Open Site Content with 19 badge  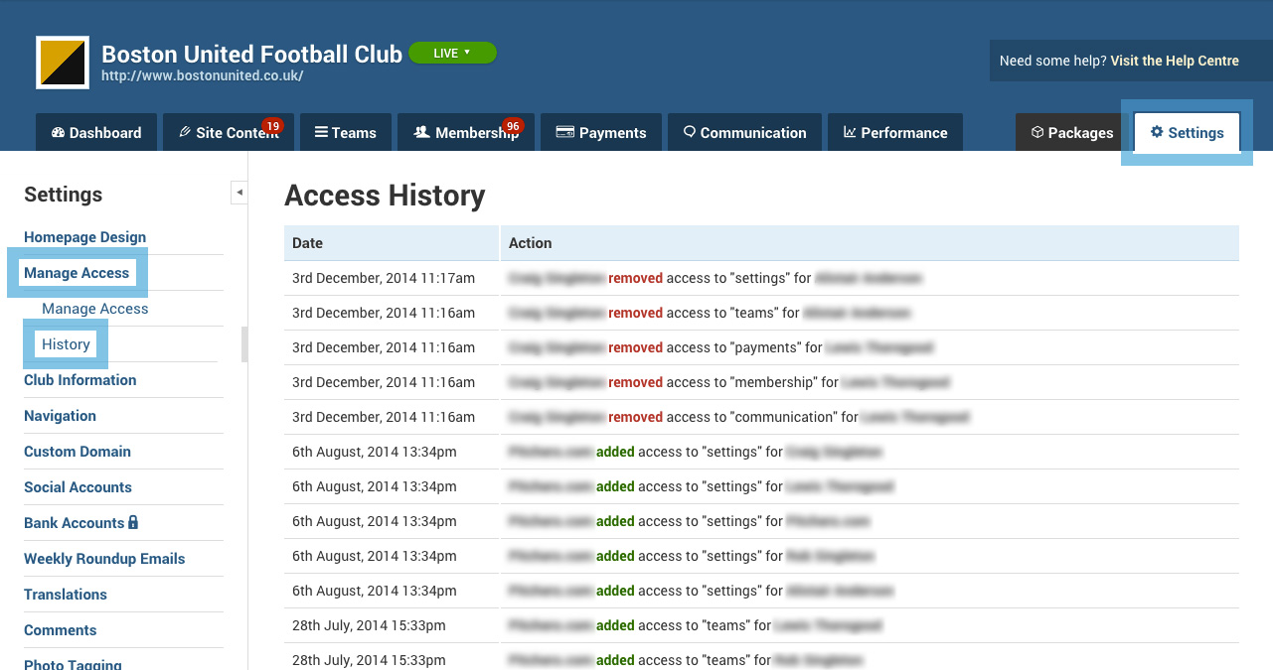[x=229, y=132]
